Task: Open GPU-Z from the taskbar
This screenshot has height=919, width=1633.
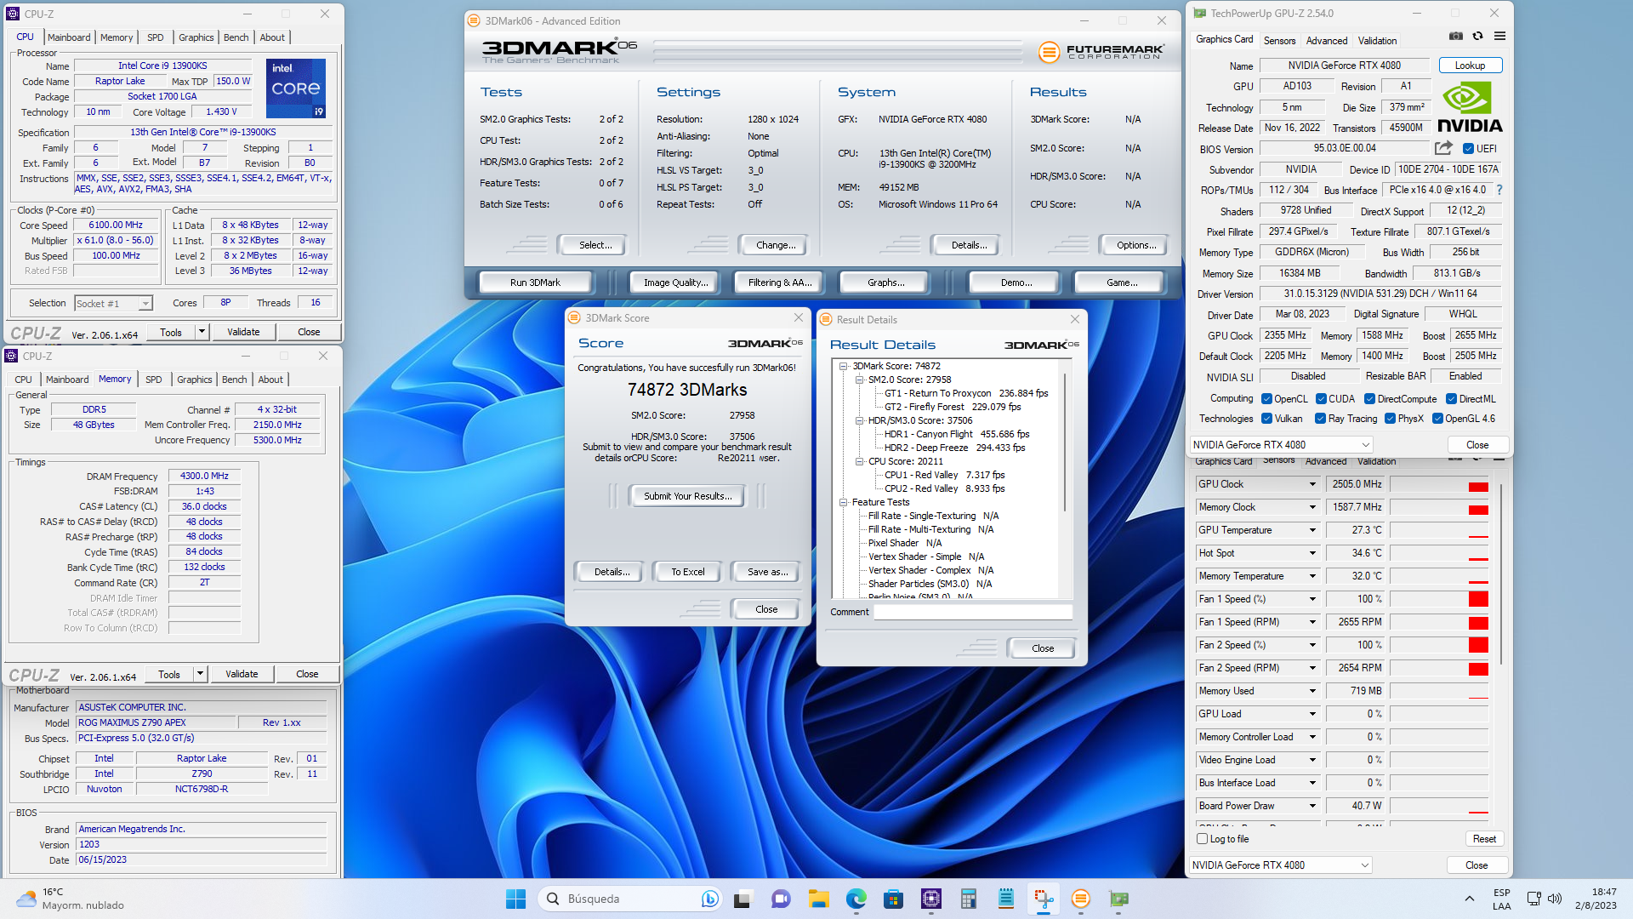Action: click(1118, 899)
